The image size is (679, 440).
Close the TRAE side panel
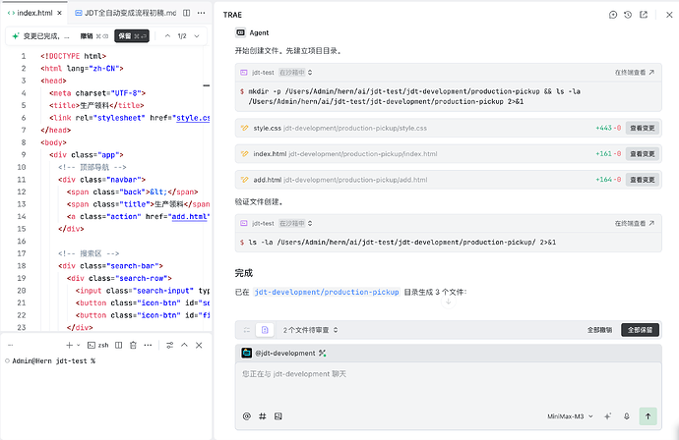(669, 15)
